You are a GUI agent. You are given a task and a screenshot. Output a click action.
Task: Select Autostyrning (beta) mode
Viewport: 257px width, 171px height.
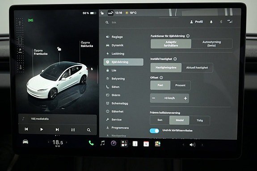point(211,44)
